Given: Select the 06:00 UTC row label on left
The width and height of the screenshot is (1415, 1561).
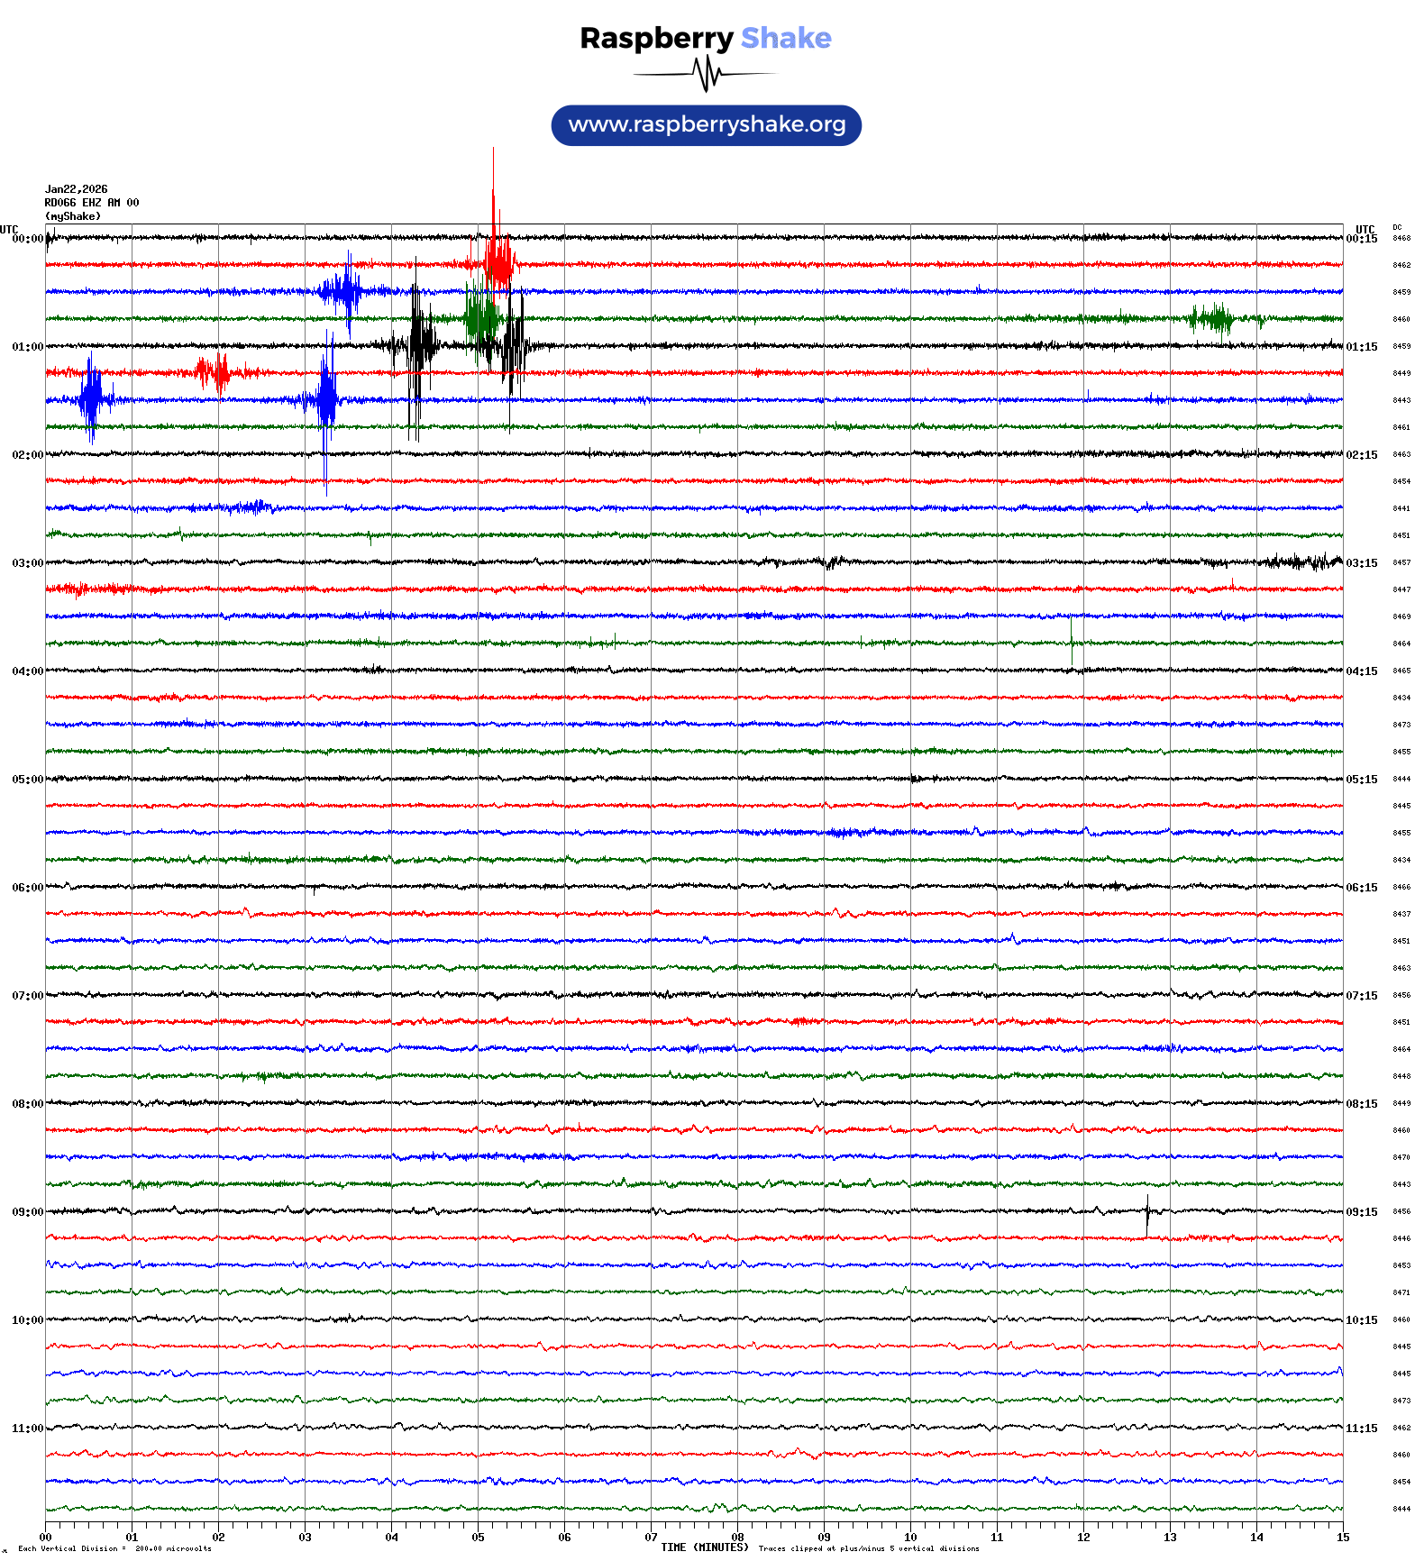Looking at the screenshot, I should [x=27, y=888].
